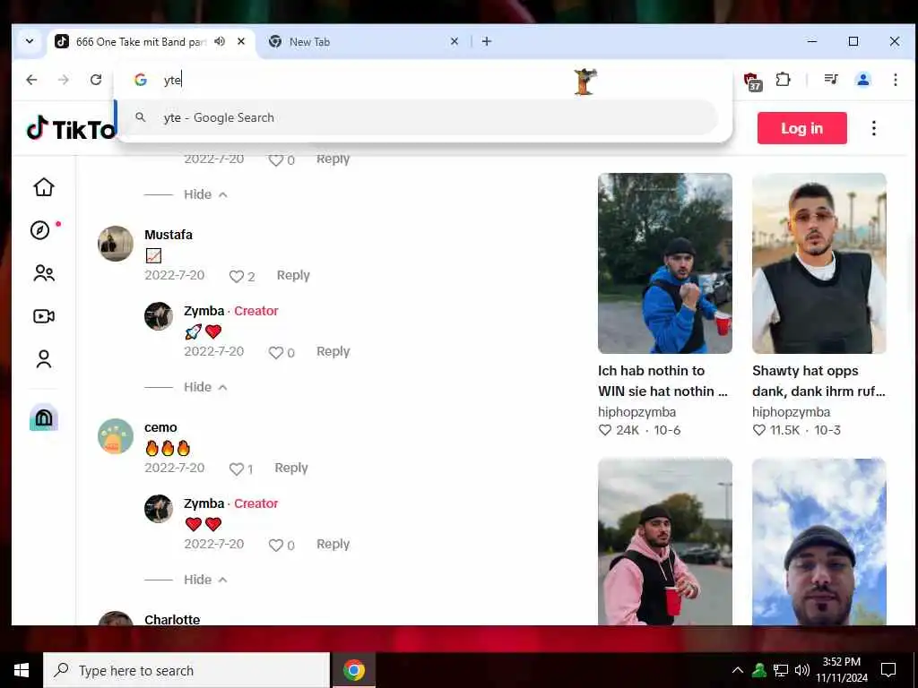The width and height of the screenshot is (918, 688).
Task: Open hiphopzymba link under 'Shawty hat opps'
Action: (791, 412)
